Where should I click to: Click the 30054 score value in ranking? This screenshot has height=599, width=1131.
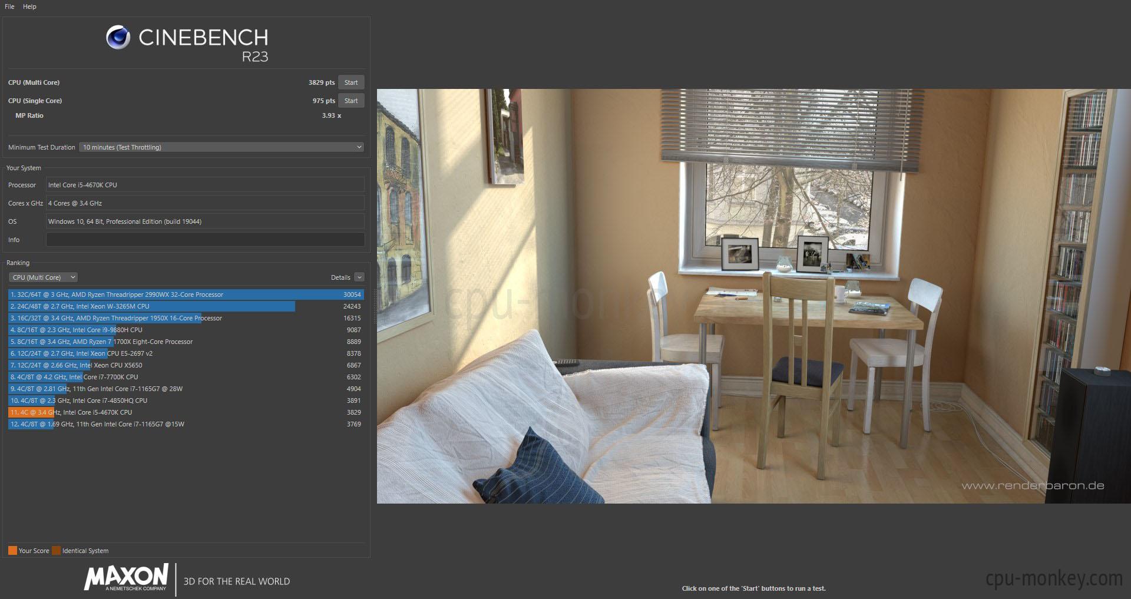click(x=352, y=294)
